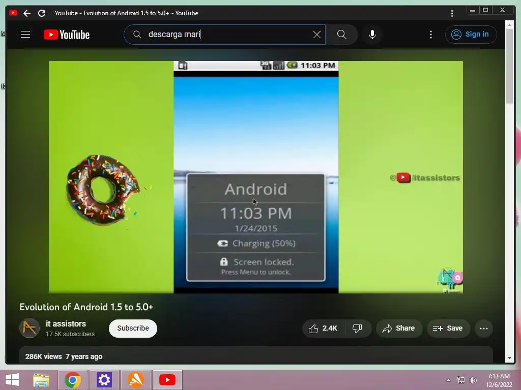521x390 pixels.
Task: Expand the description with 286K views
Action: [256, 355]
